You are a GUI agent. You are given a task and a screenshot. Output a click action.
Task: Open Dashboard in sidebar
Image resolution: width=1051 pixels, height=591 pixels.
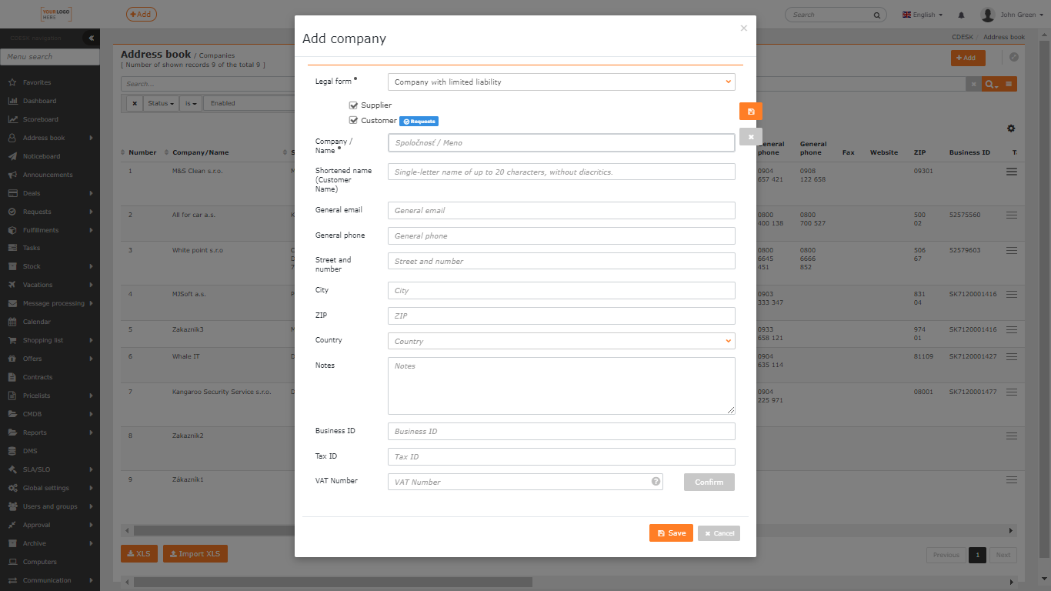click(39, 101)
